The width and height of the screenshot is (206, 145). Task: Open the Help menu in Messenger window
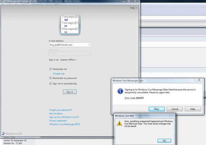point(133,8)
